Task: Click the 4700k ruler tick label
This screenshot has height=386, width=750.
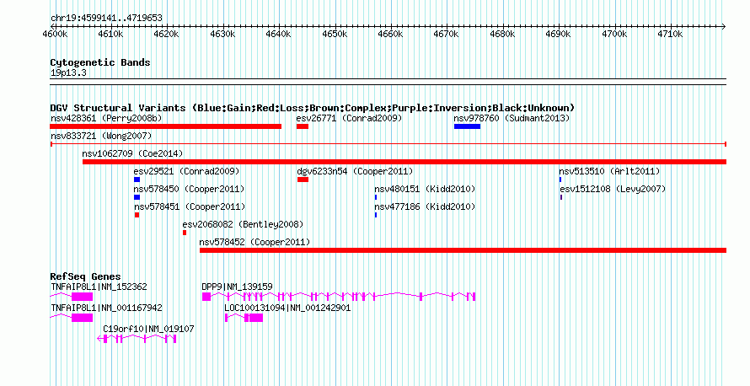Action: tap(614, 35)
